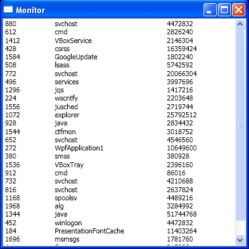This screenshot has width=249, height=249.
Task: Select the process ID 912
Action: click(x=11, y=173)
